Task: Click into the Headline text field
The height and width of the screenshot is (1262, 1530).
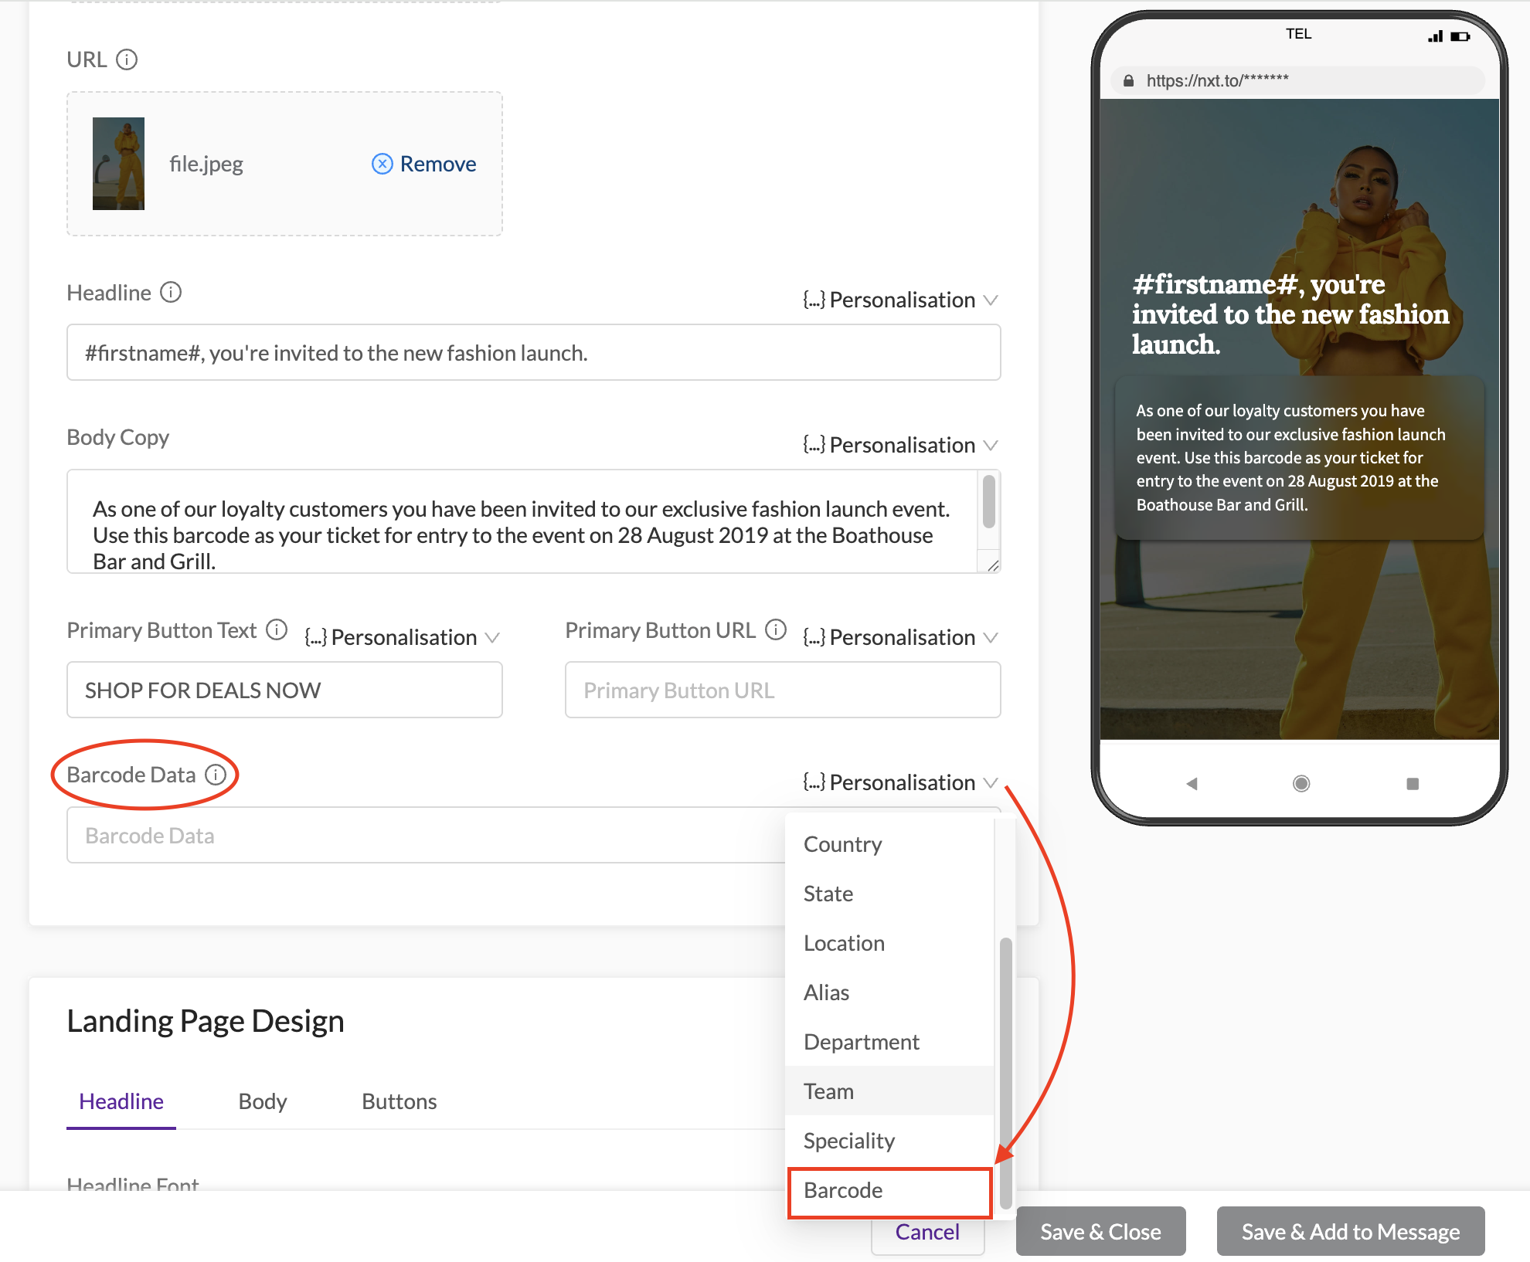Action: click(534, 352)
